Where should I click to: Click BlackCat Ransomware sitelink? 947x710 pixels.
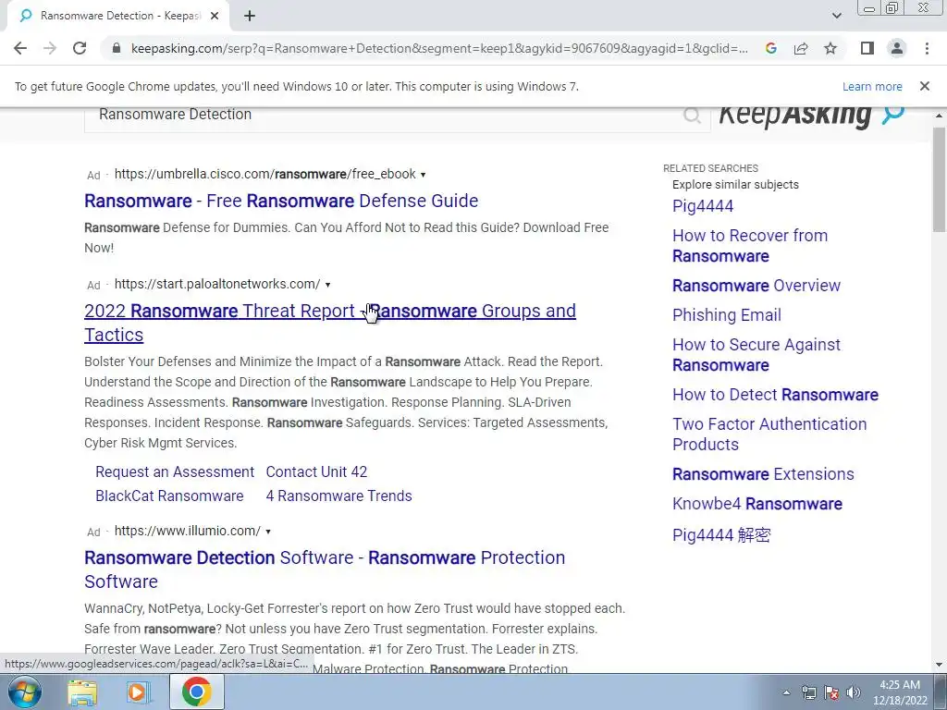click(170, 496)
